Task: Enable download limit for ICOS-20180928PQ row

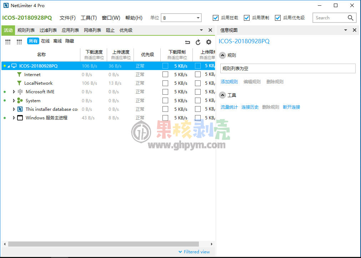Action: [x=165, y=66]
